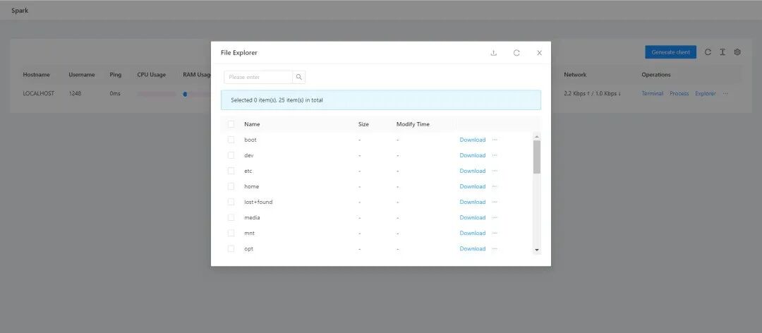The height and width of the screenshot is (333, 762).
Task: Check the box for mnt folder
Action: point(231,233)
